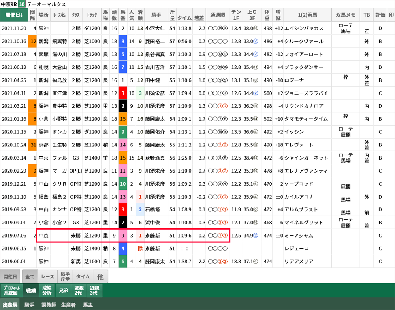
Task: Open the 成績分析 tab
Action: tap(47, 290)
